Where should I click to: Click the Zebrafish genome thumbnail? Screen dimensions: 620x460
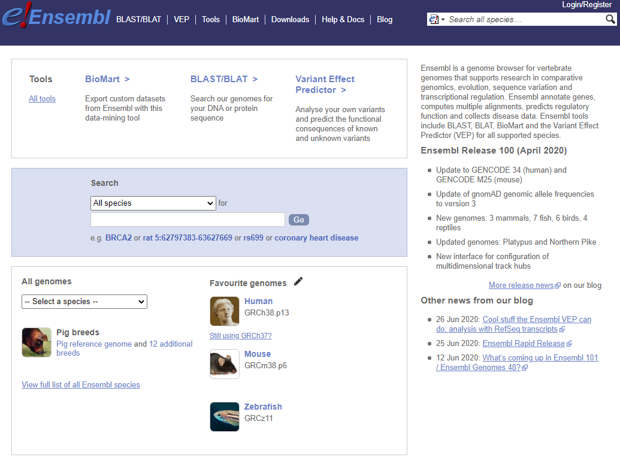pyautogui.click(x=225, y=417)
